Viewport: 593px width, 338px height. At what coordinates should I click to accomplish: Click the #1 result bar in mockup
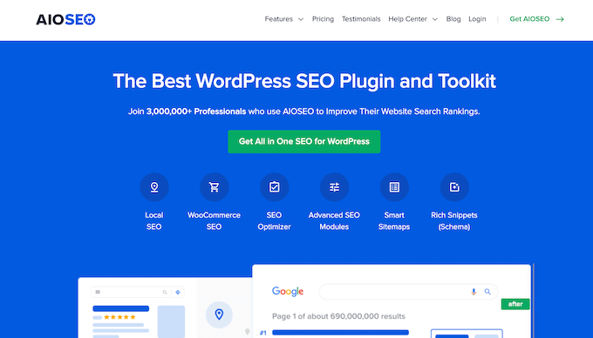340,333
